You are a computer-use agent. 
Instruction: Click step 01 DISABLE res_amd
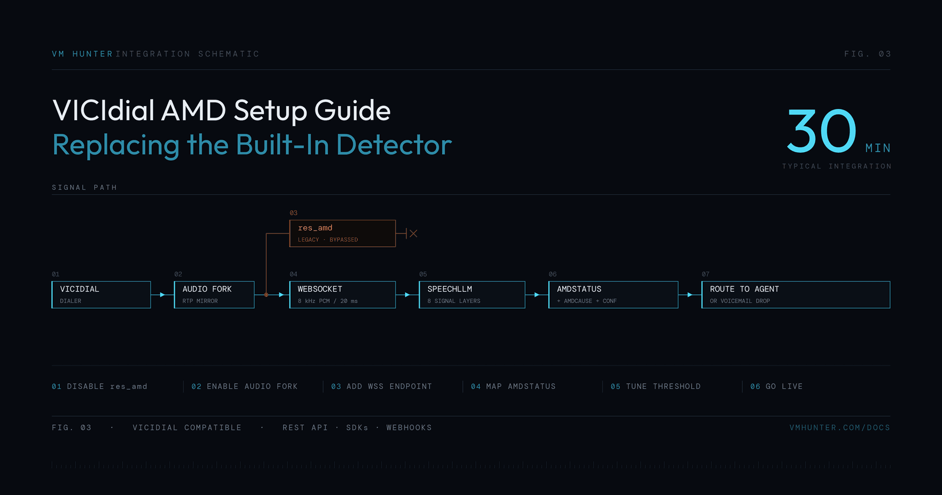pos(99,387)
